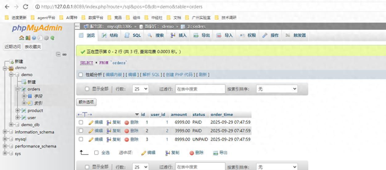This screenshot has height=170, width=386.
Task: Click the upper 在表中搜索 filter field
Action: (x=200, y=89)
